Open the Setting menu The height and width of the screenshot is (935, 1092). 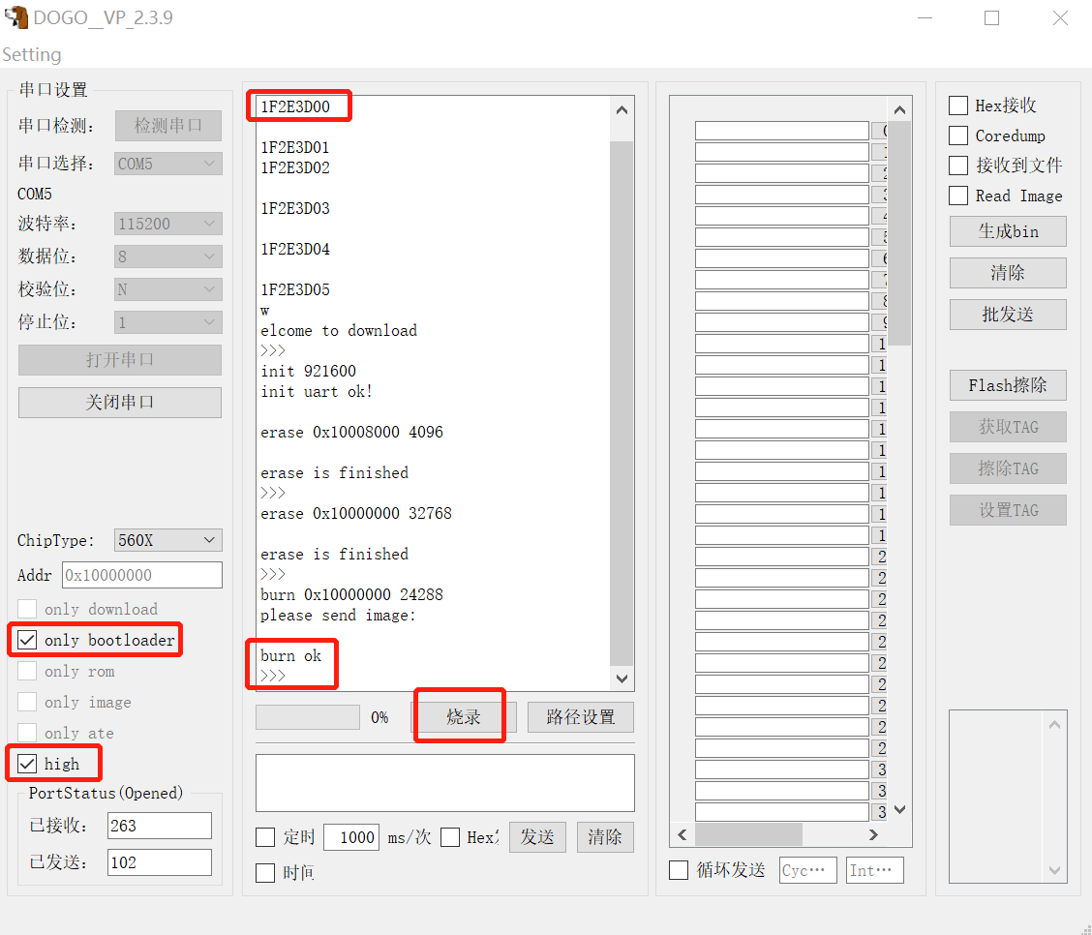(32, 54)
